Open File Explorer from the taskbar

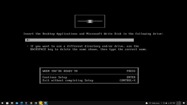pyautogui.click(x=12, y=103)
